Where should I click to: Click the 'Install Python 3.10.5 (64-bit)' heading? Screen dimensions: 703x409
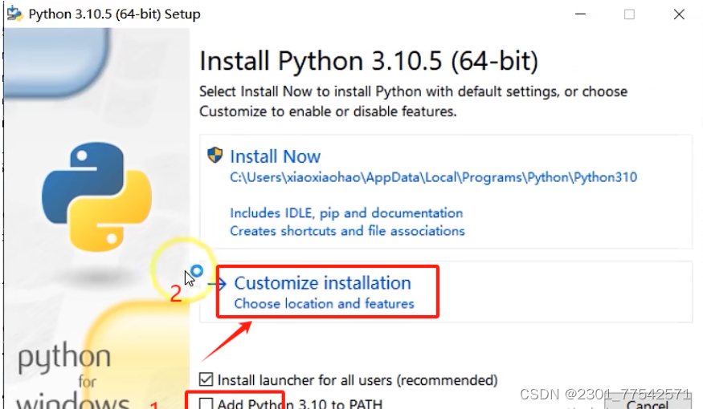[369, 61]
